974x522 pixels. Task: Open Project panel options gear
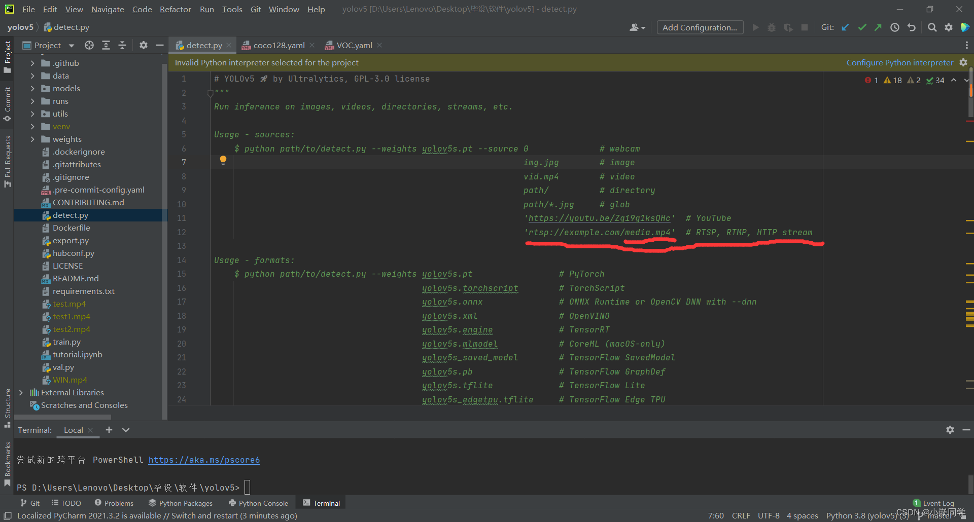144,45
